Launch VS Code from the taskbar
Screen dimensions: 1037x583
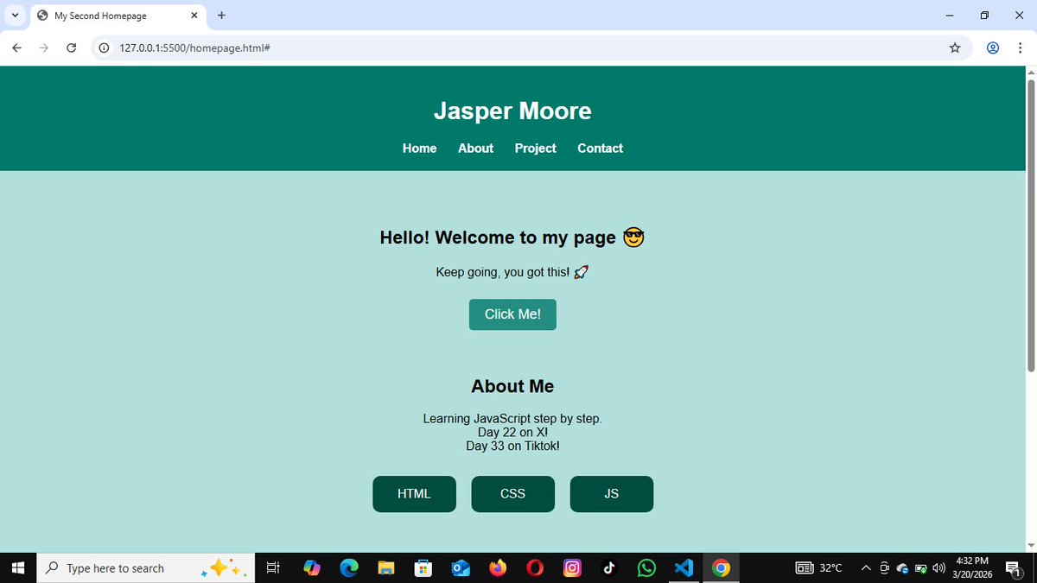683,567
